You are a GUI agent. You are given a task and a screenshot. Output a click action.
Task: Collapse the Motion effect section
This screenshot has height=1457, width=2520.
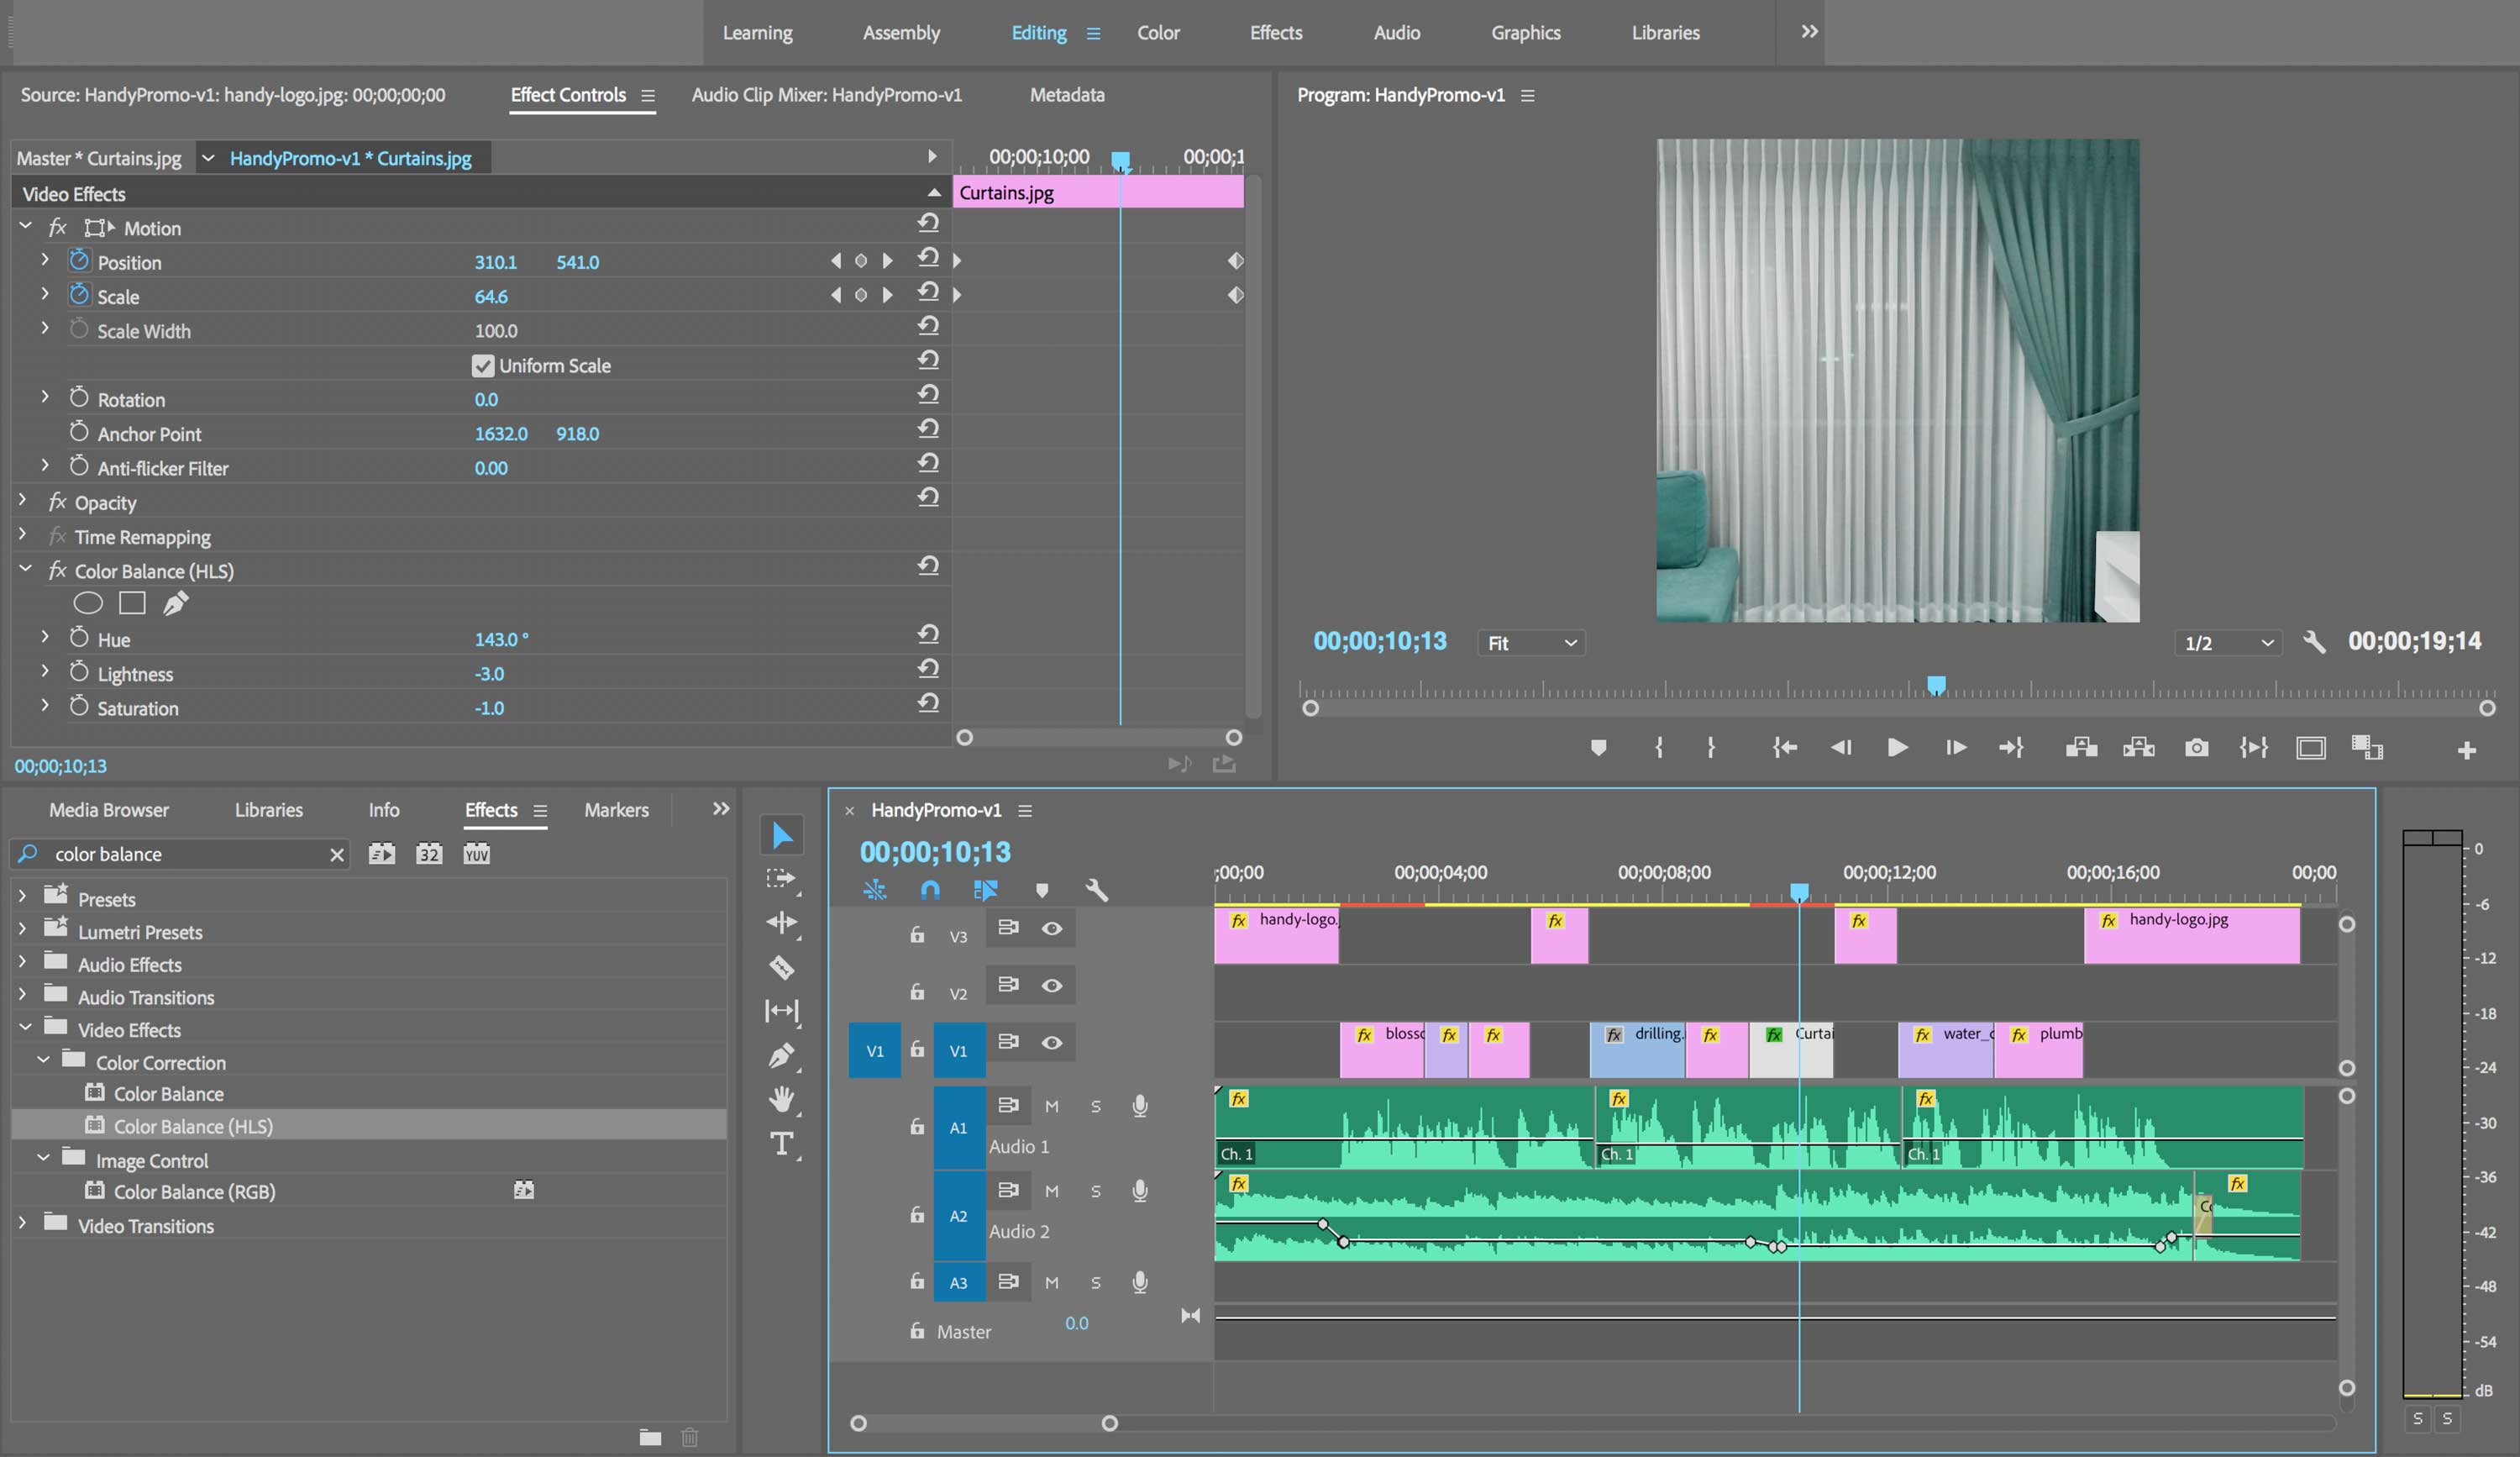[25, 227]
